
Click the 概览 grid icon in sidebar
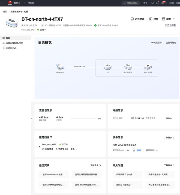point(4,38)
